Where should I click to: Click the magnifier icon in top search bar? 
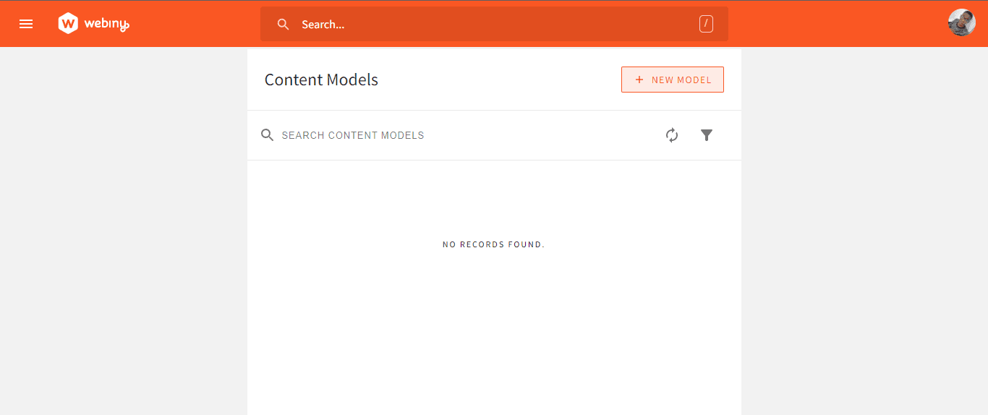pos(284,25)
